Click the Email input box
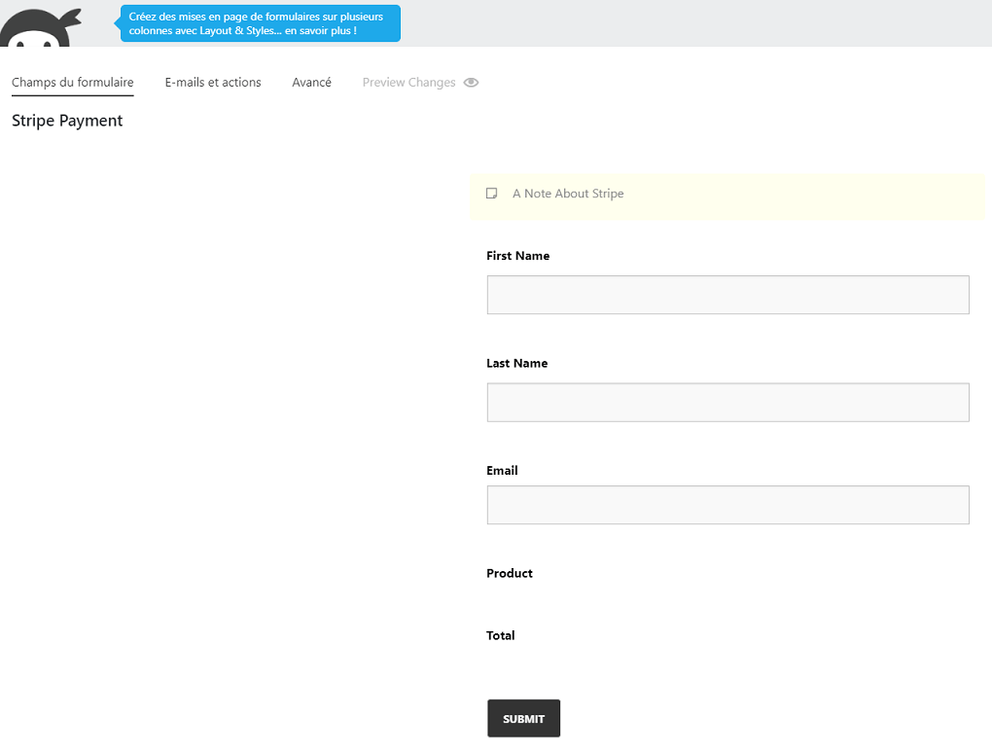The image size is (992, 751). [x=727, y=505]
